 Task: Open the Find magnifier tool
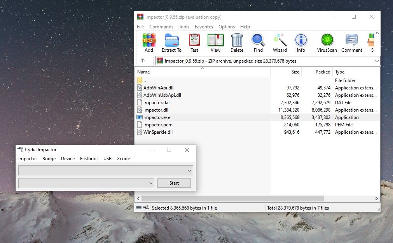[258, 43]
